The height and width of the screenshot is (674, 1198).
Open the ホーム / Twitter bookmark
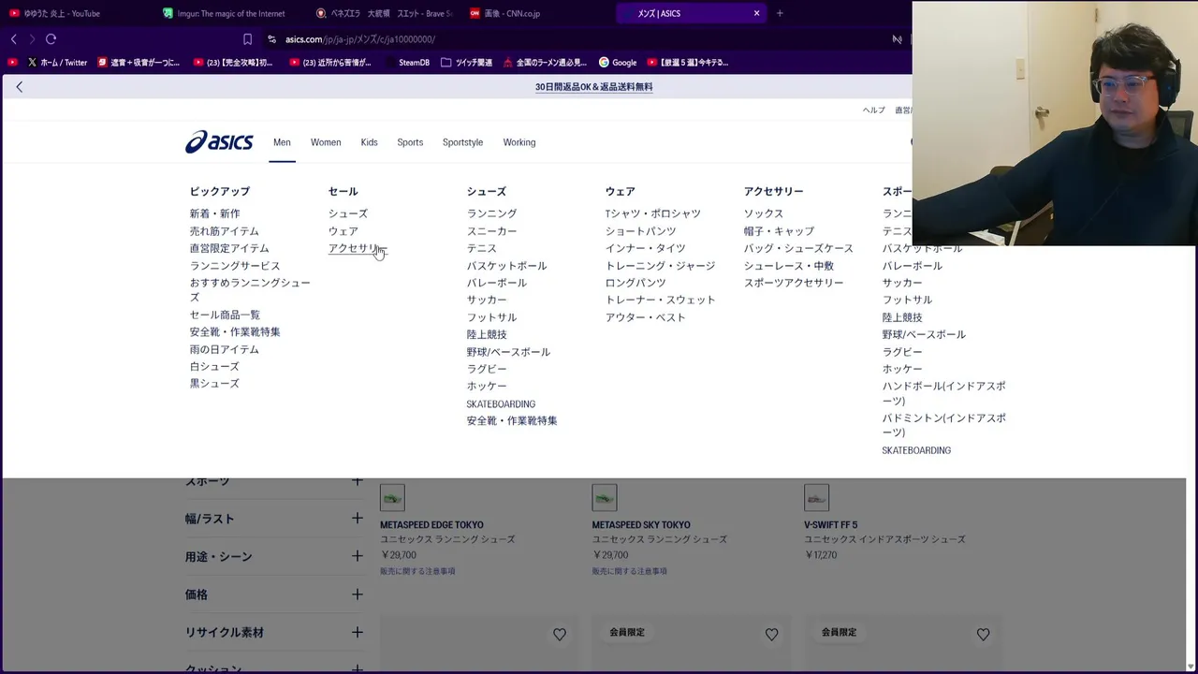click(58, 63)
